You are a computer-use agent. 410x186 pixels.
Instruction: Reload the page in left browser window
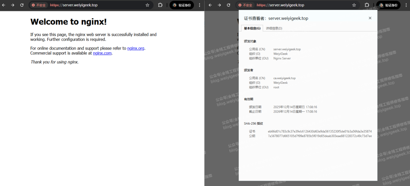coord(22,5)
